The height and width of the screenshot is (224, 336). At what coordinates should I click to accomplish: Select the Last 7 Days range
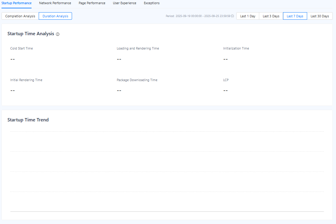click(x=295, y=16)
